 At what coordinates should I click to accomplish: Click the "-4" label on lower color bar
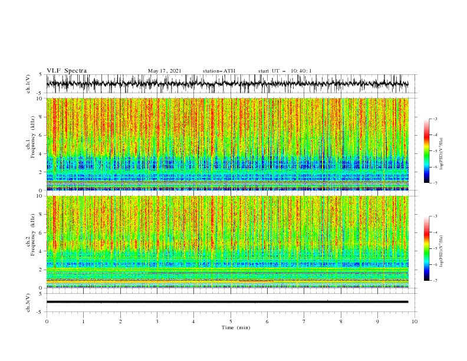coord(435,232)
